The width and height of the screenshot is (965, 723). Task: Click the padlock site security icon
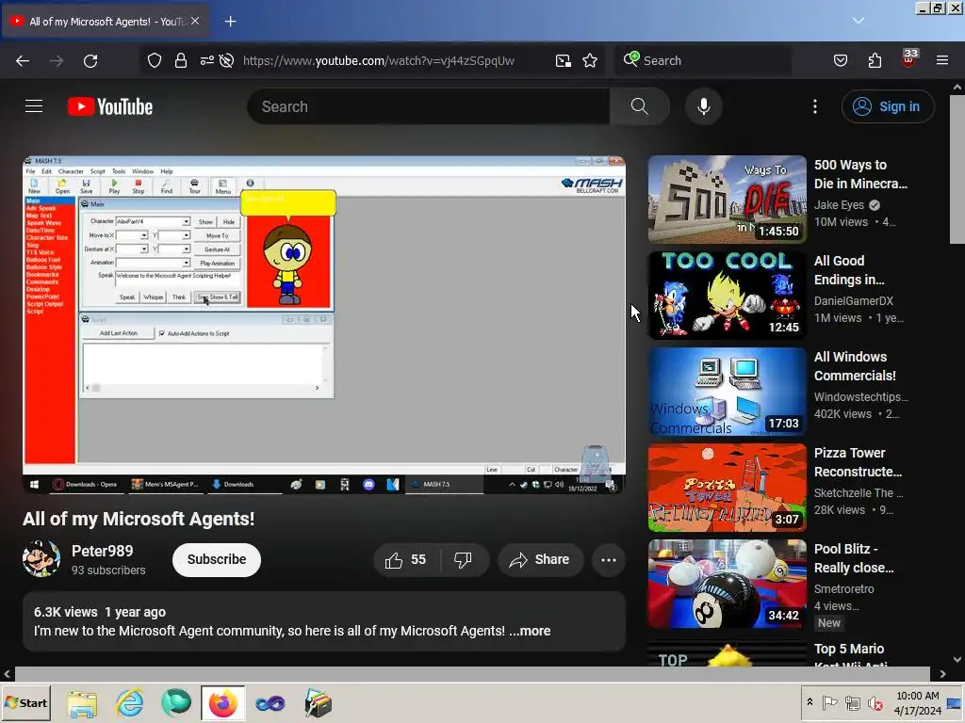tap(180, 60)
